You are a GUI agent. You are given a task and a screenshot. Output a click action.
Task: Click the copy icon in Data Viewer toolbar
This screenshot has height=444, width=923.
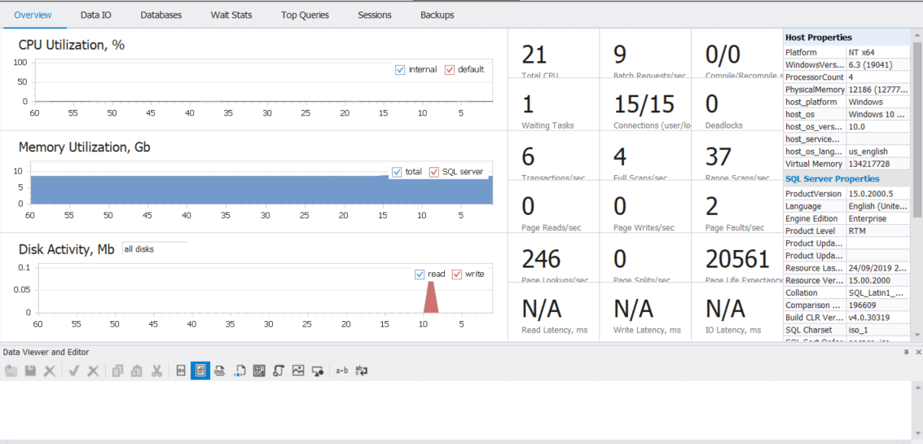[118, 371]
